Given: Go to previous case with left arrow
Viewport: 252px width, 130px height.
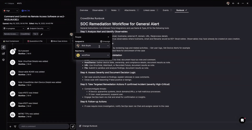Looking at the screenshot, I should point(233,3).
